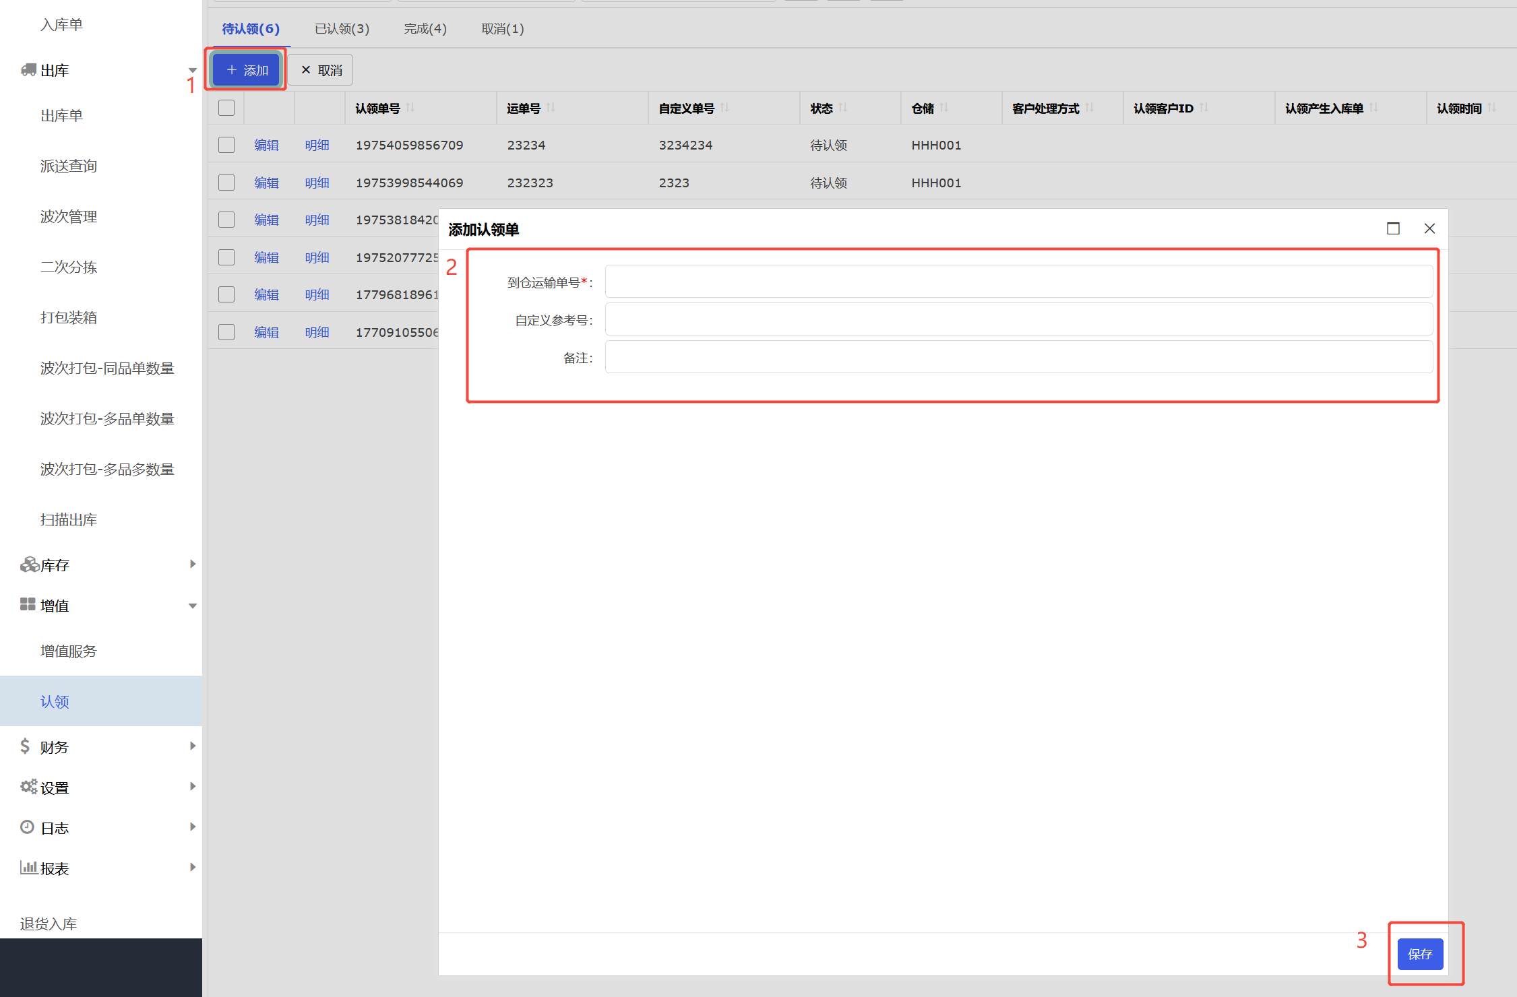Click the 设置 gears icon
Viewport: 1517px width, 997px height.
point(28,786)
